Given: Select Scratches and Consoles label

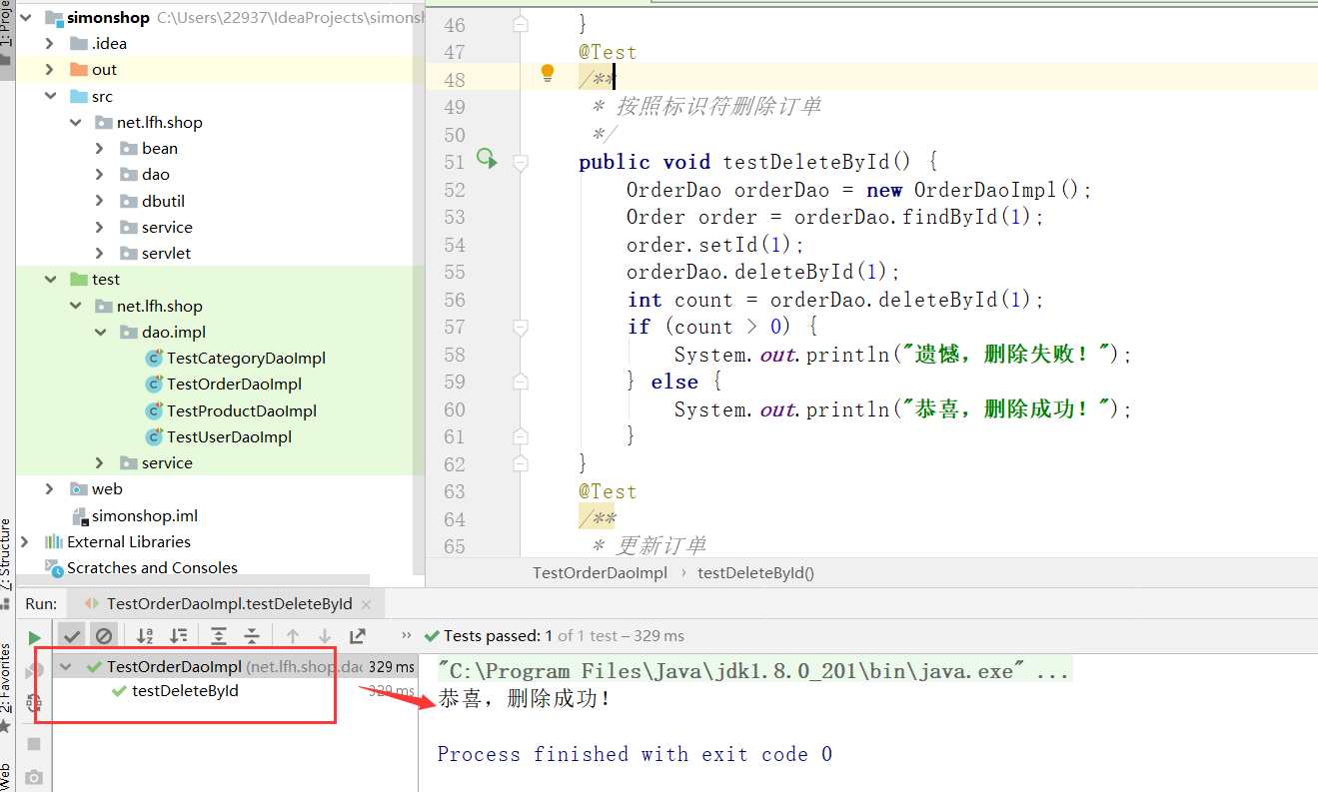Looking at the screenshot, I should pyautogui.click(x=152, y=567).
